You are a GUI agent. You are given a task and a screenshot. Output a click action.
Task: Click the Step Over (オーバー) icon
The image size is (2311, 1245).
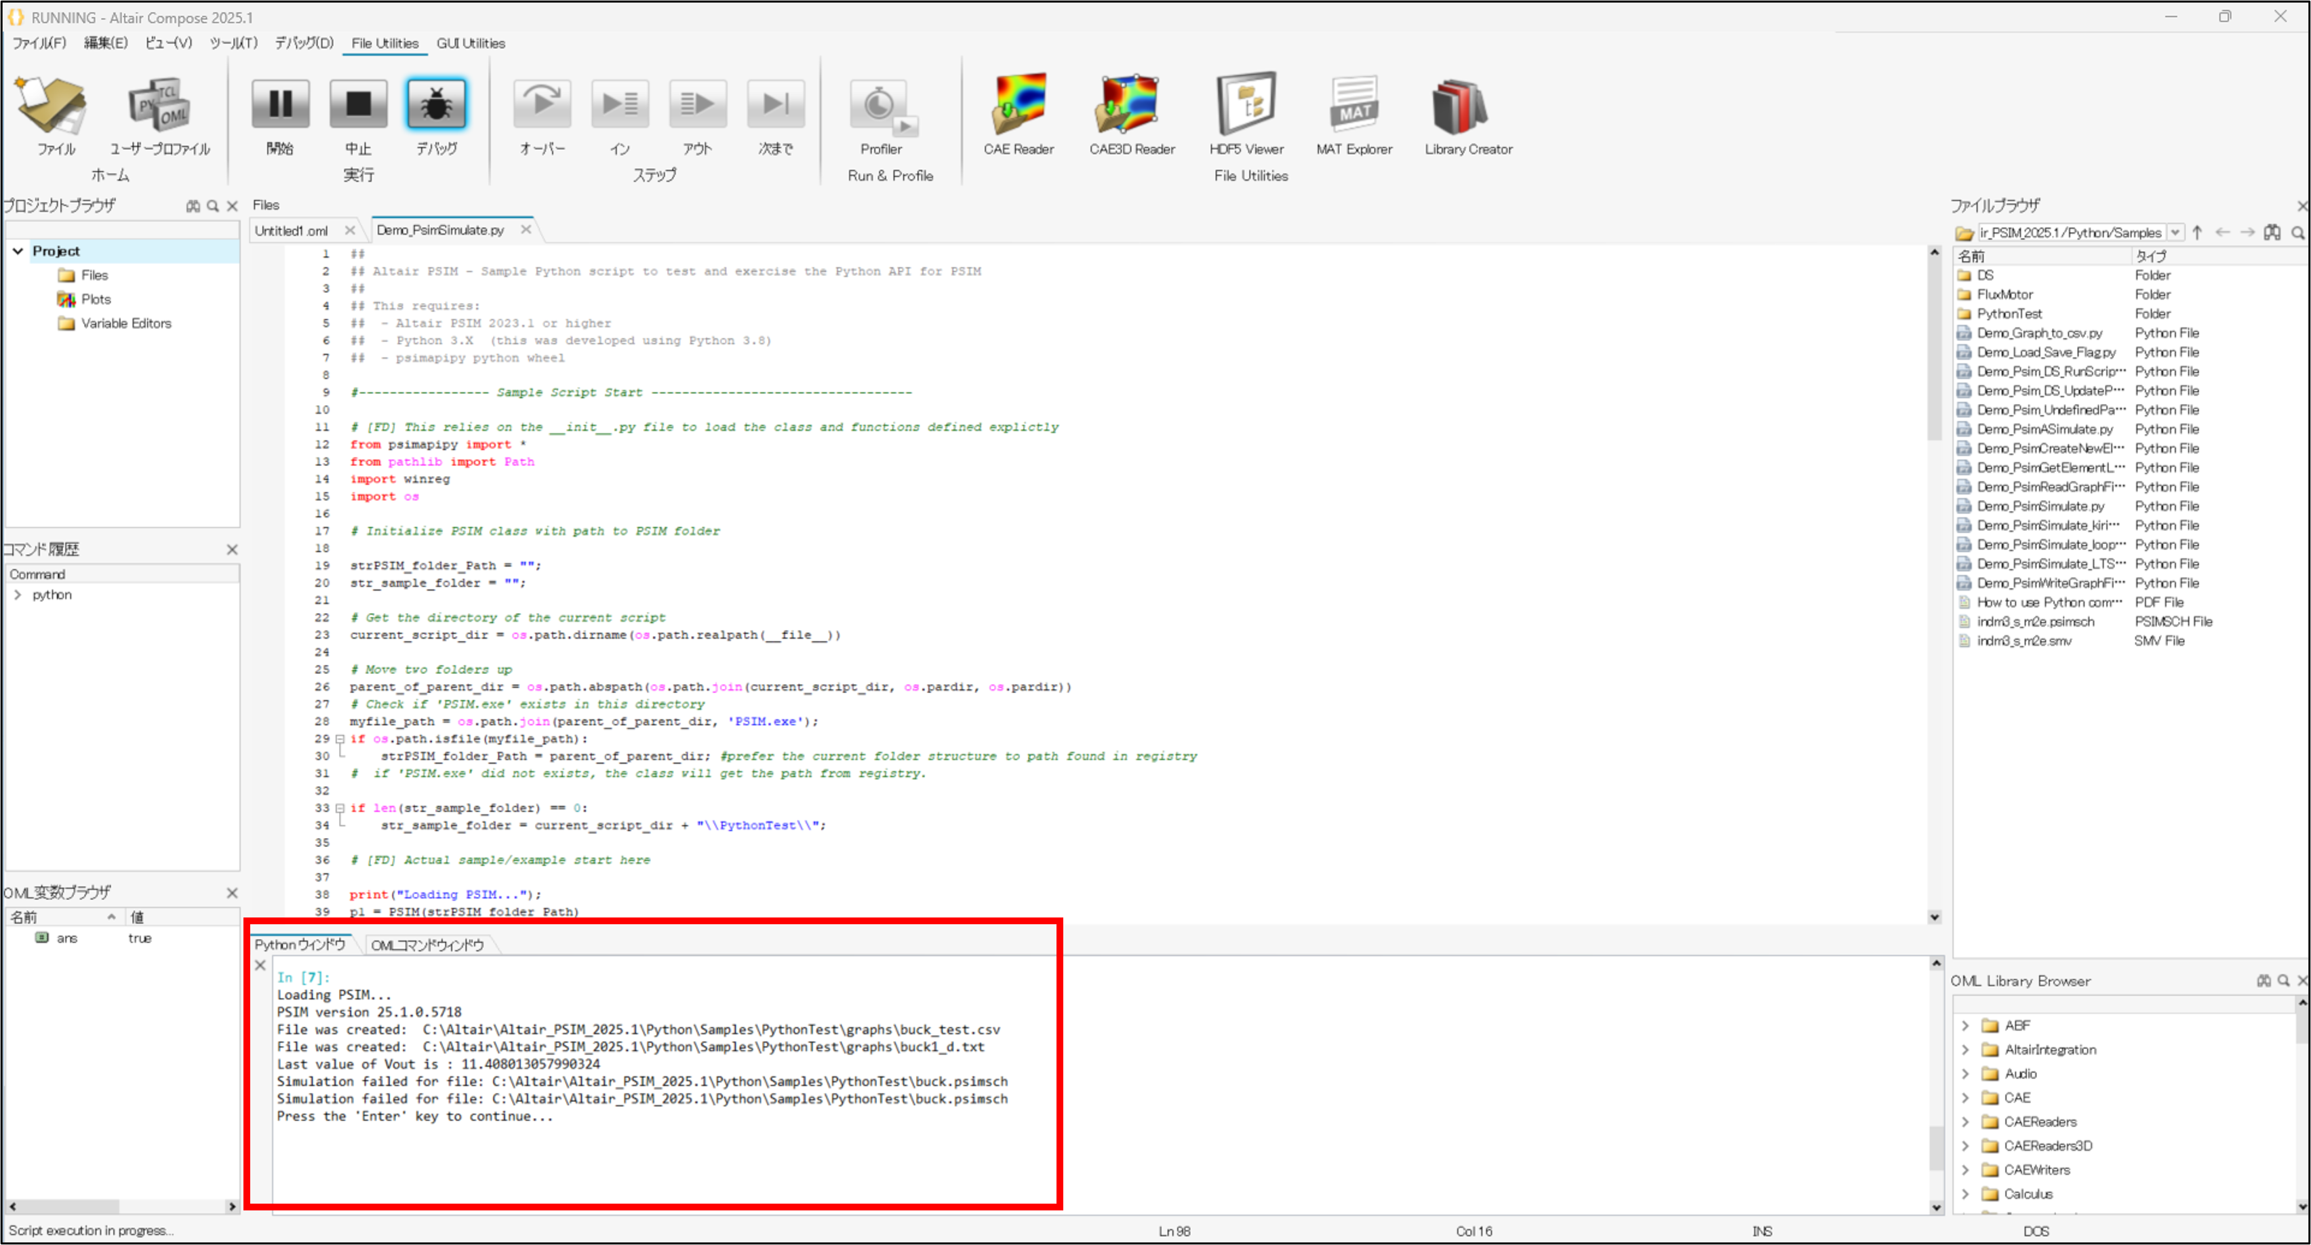click(x=542, y=104)
